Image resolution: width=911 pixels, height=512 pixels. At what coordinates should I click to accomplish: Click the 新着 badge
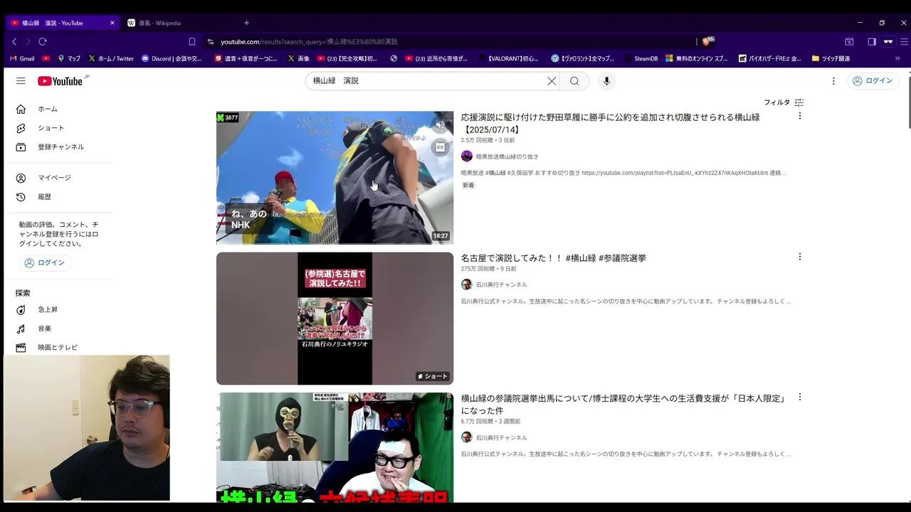coord(468,185)
